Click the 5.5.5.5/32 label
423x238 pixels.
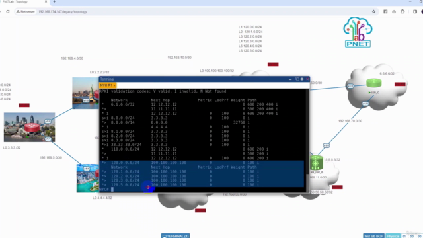(x=333, y=160)
